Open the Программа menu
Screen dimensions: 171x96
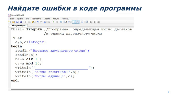click(36, 19)
